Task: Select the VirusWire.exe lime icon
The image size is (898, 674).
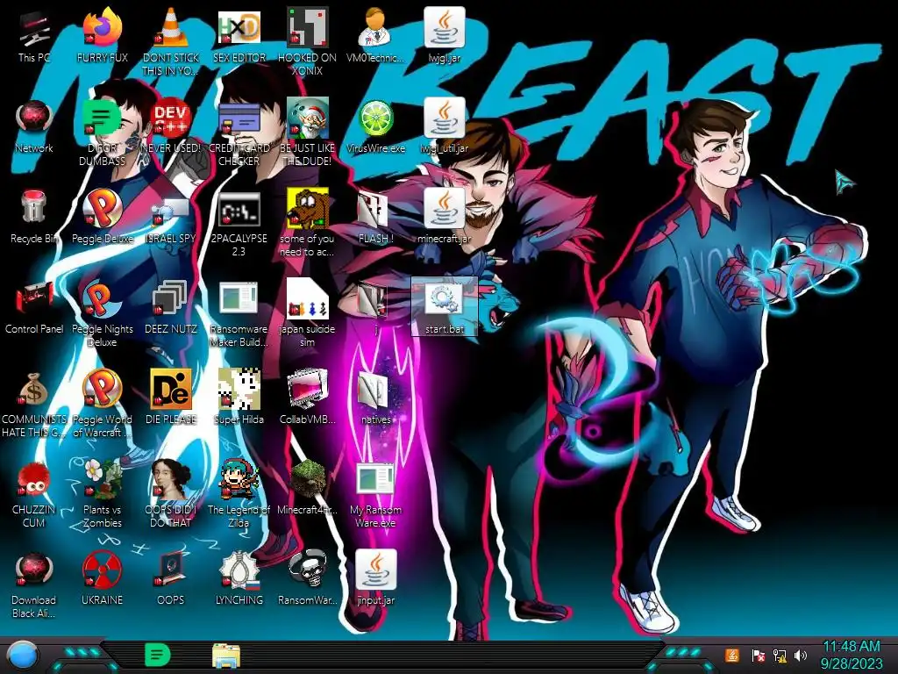Action: click(x=375, y=126)
